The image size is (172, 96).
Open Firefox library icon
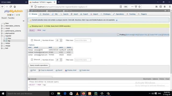point(157,7)
